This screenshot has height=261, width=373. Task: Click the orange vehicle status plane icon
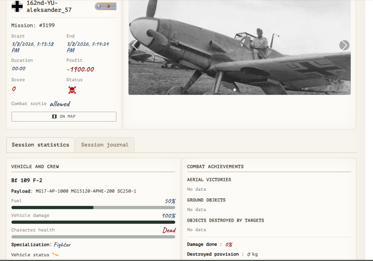tap(56, 255)
